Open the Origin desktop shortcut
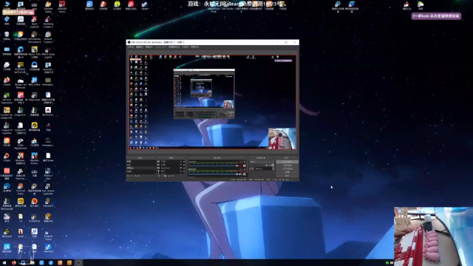The height and width of the screenshot is (266, 473). click(x=7, y=157)
